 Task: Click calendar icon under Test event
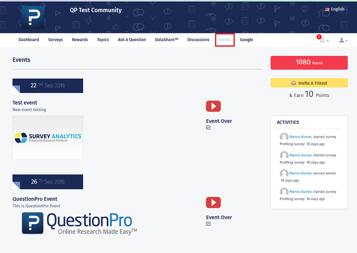[208, 127]
